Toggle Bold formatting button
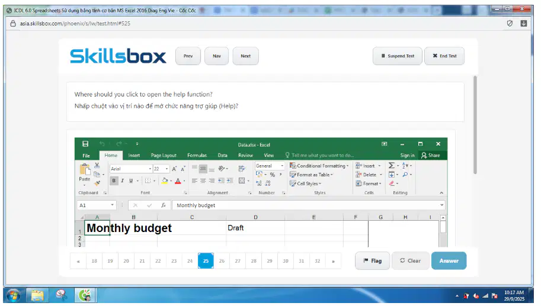This screenshot has width=541, height=306. 114,181
